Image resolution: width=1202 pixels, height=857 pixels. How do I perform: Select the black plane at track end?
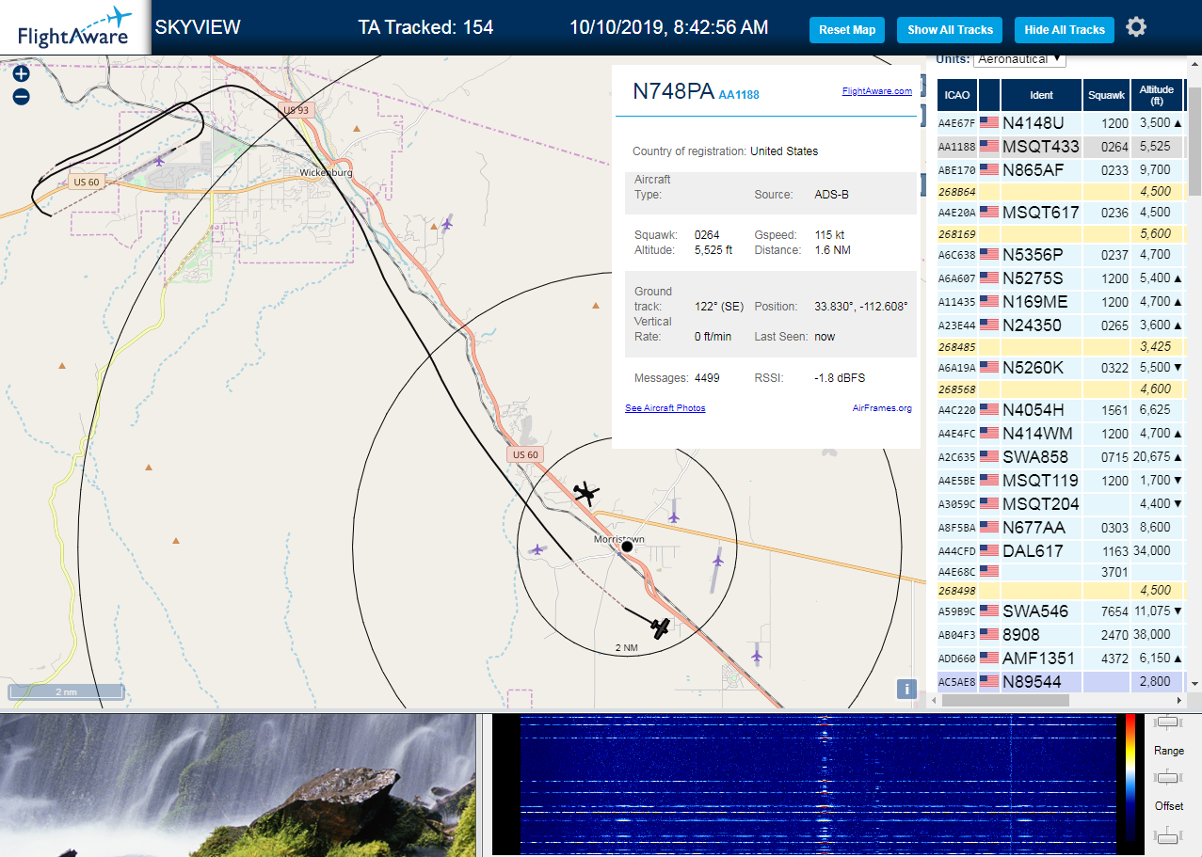click(x=662, y=627)
